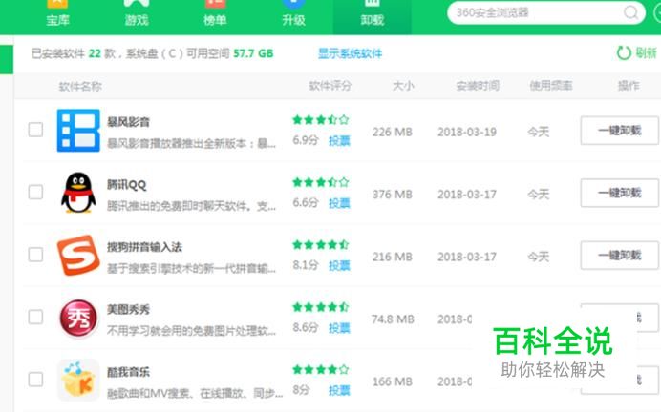This screenshot has height=412, width=661.
Task: Click 投票 for 美图秀秀
Action: 339,327
